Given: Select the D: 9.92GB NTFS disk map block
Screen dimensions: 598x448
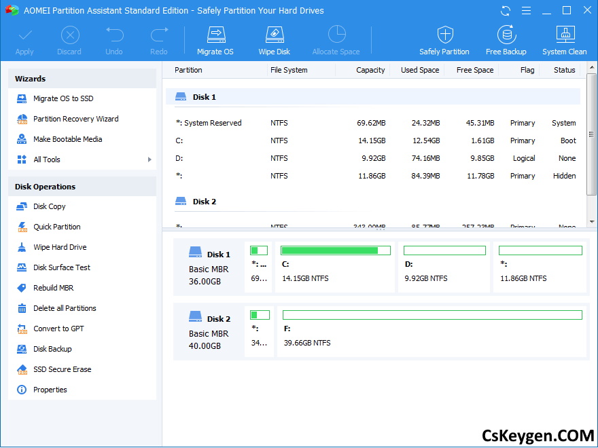Looking at the screenshot, I should pyautogui.click(x=444, y=267).
